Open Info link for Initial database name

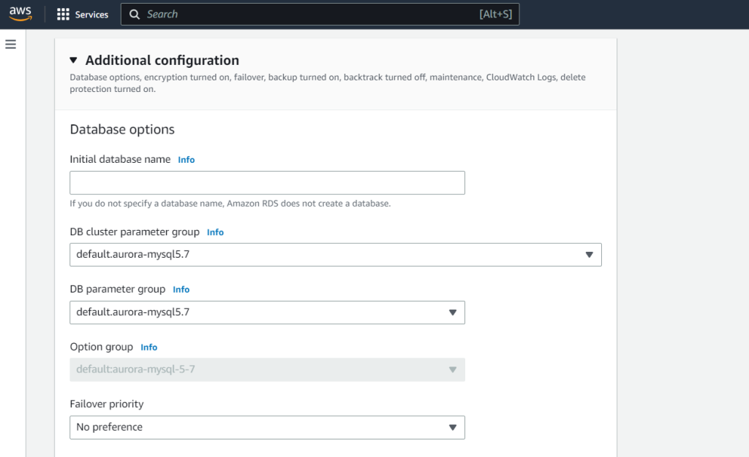pos(187,160)
